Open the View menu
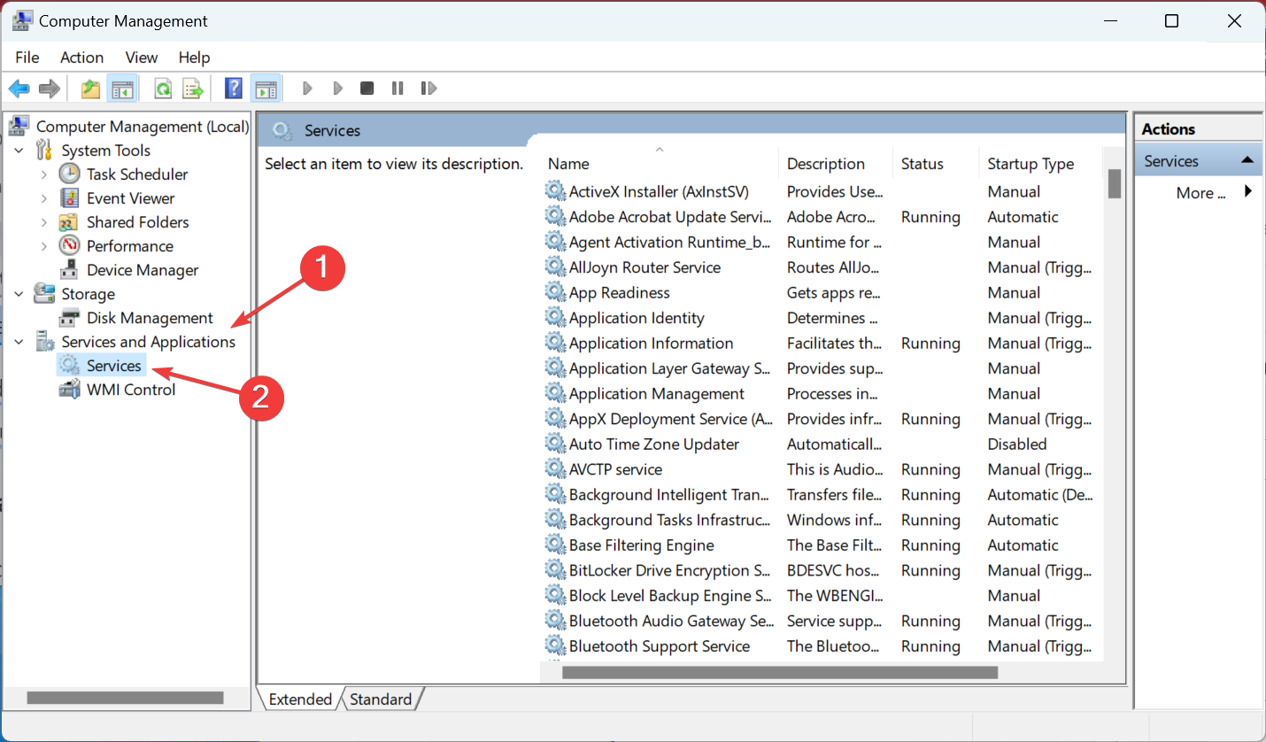The height and width of the screenshot is (742, 1266). coord(141,57)
